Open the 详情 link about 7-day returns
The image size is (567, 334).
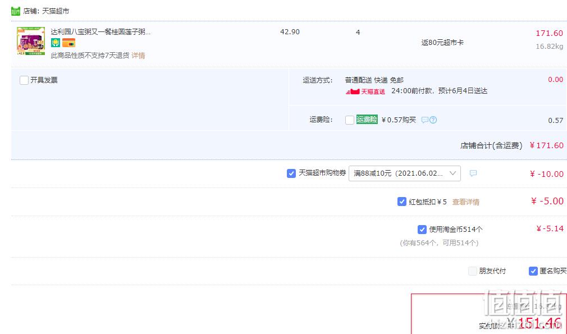point(138,56)
